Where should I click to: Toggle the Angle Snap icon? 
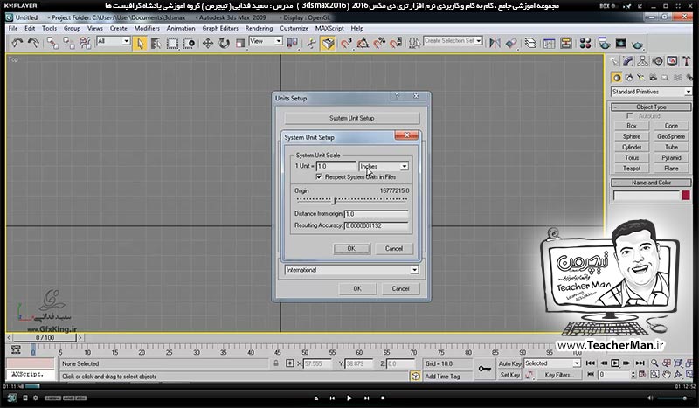click(x=363, y=44)
